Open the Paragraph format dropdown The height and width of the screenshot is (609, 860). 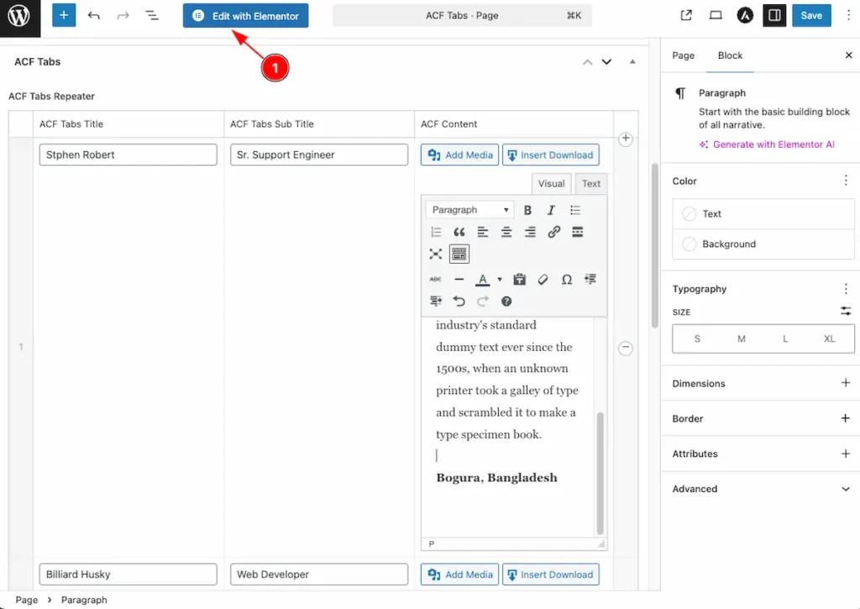point(469,210)
